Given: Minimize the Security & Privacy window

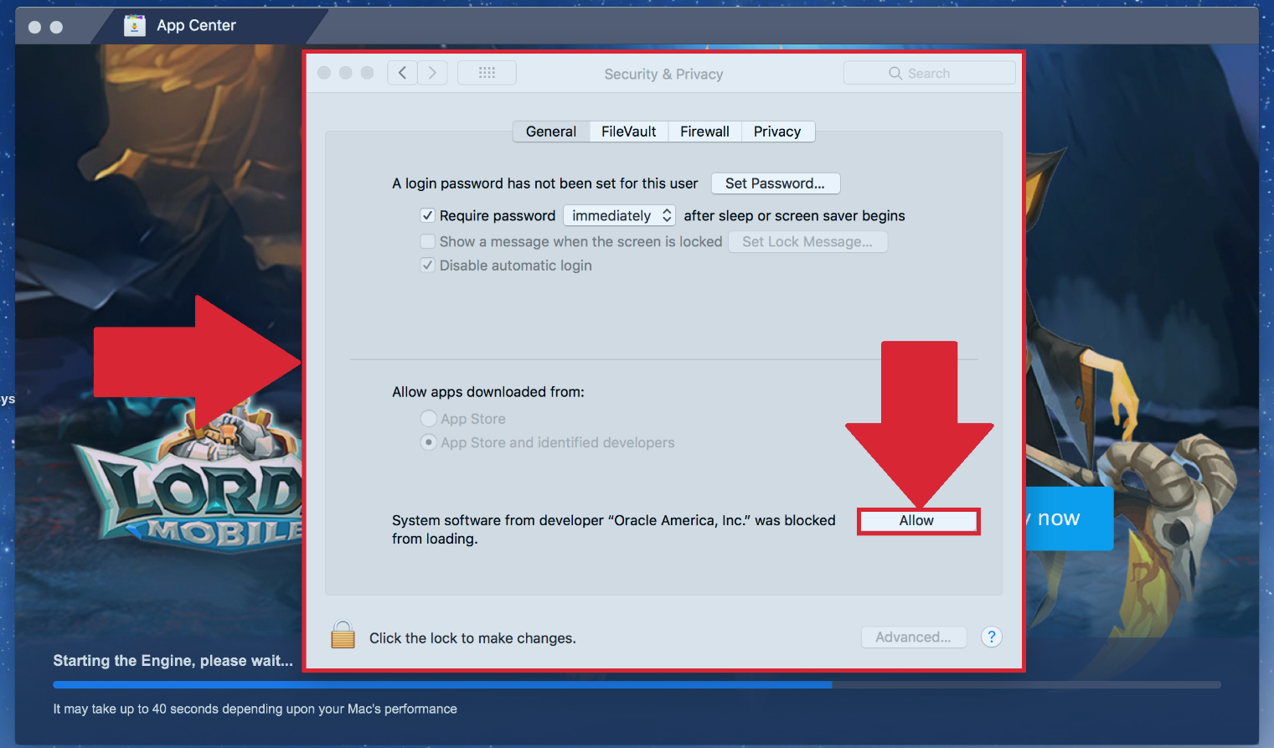Looking at the screenshot, I should pyautogui.click(x=345, y=73).
